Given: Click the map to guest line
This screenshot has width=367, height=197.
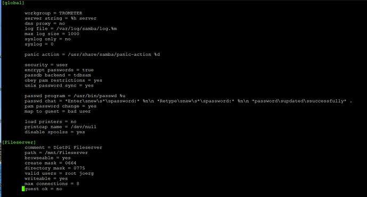Looking at the screenshot, I should click(x=57, y=111).
